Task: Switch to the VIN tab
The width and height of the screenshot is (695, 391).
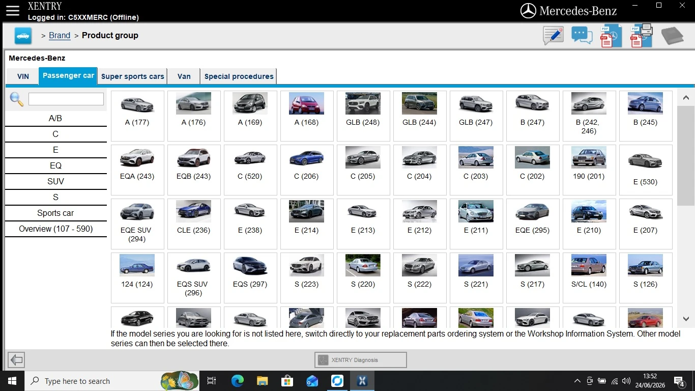Action: tap(23, 76)
